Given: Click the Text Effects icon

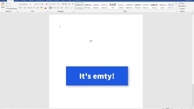Looking at the screenshot, I should pos(38,8).
